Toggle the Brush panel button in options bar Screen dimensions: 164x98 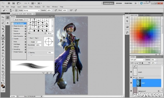[x=16, y=10]
